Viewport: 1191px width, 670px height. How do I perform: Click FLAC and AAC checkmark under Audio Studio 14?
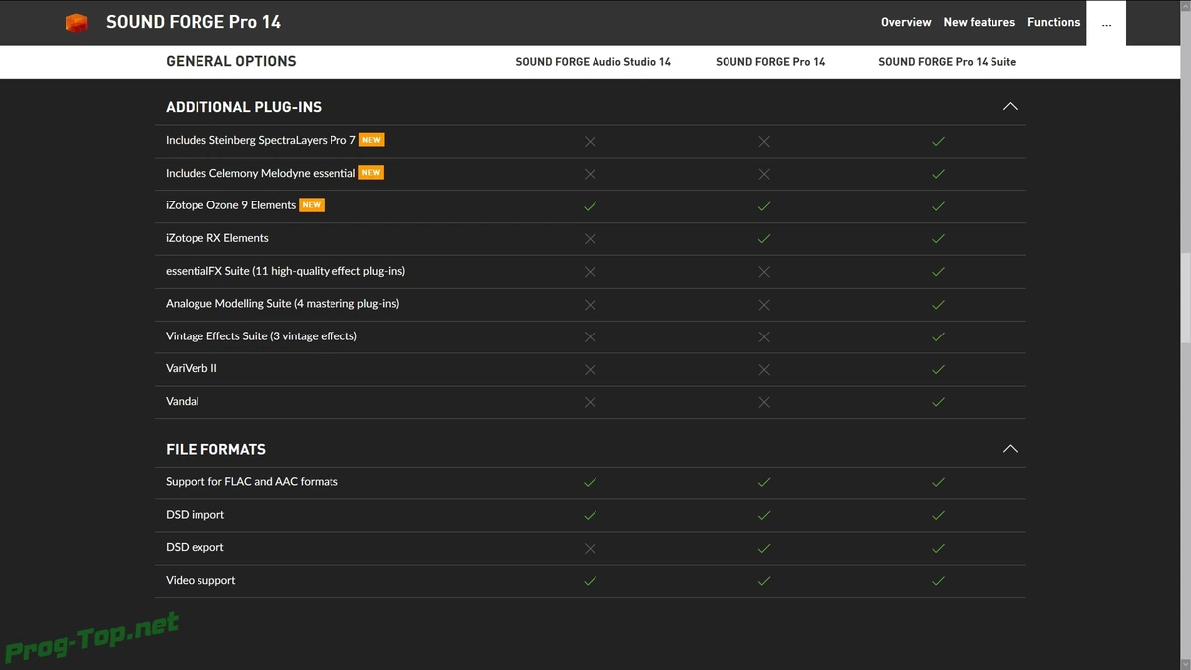[x=590, y=483]
